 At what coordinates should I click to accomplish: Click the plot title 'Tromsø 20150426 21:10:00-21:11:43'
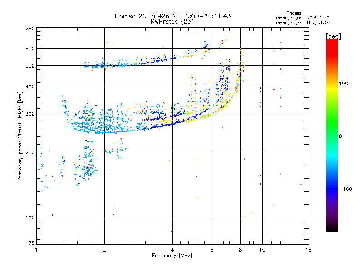[172, 16]
